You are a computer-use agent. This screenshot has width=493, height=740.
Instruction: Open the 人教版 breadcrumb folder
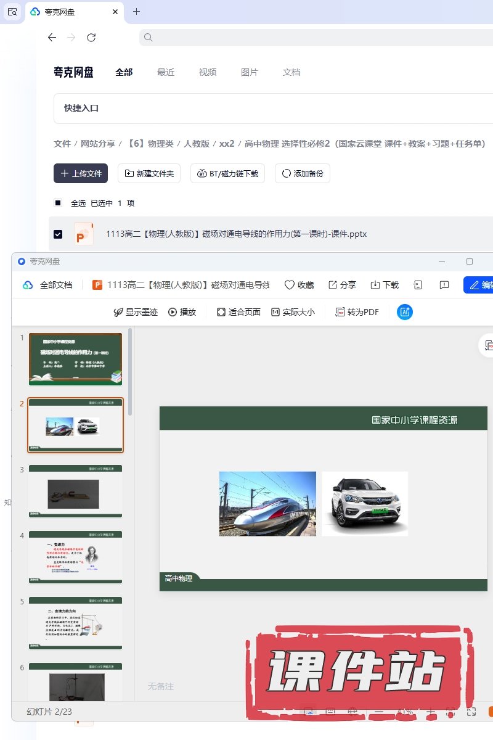[x=197, y=144]
